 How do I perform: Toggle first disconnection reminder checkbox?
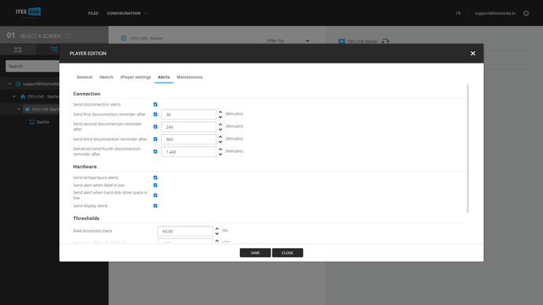(x=155, y=114)
